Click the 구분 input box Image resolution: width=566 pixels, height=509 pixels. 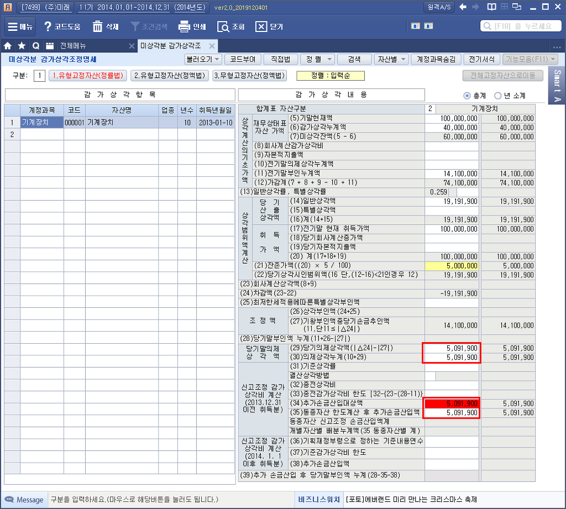[x=39, y=76]
